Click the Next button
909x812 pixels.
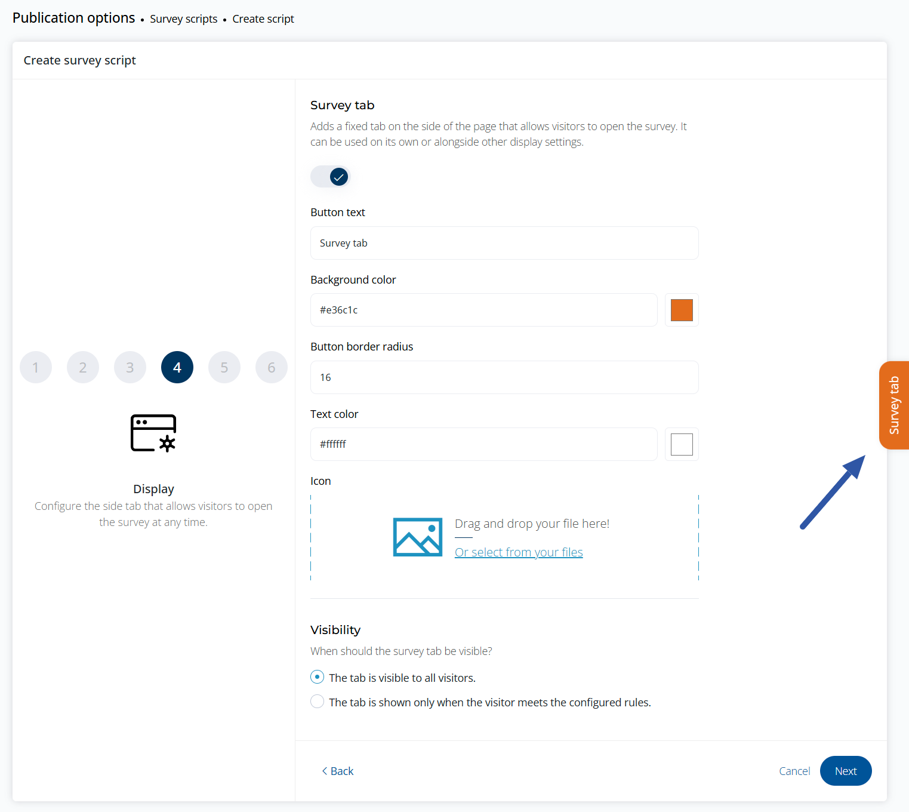(846, 771)
